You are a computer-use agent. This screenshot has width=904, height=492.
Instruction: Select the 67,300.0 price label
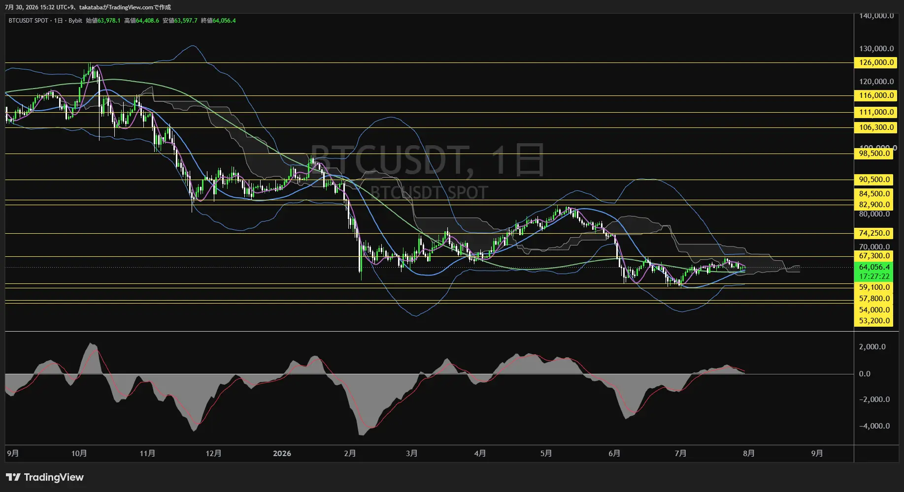874,256
